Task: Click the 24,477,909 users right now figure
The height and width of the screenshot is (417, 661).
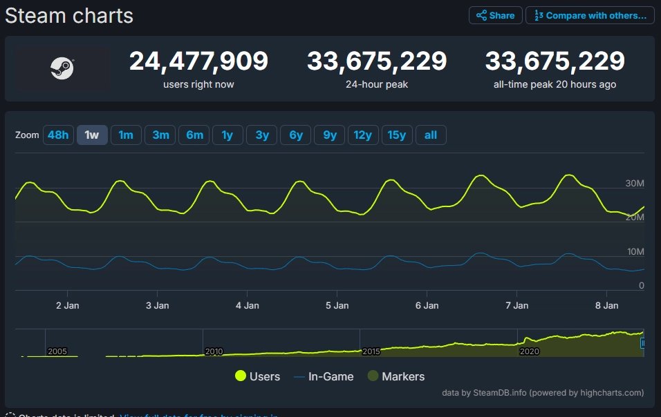Action: point(198,61)
